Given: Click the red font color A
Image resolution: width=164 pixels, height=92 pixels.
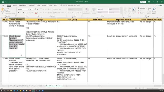Looking at the screenshot, I should [36, 13].
